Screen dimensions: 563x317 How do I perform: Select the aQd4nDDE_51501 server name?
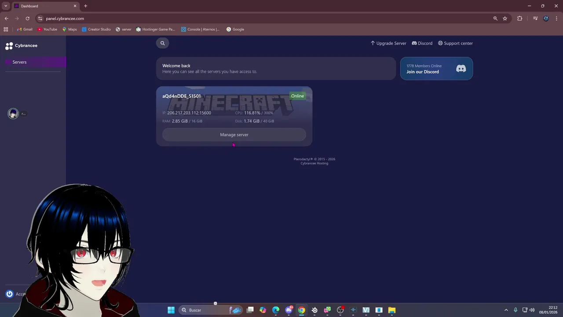182,96
